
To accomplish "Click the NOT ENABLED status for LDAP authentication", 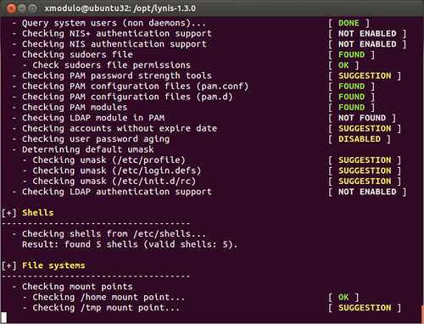I will click(x=367, y=192).
